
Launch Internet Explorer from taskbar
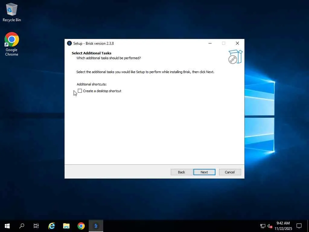[52, 226]
